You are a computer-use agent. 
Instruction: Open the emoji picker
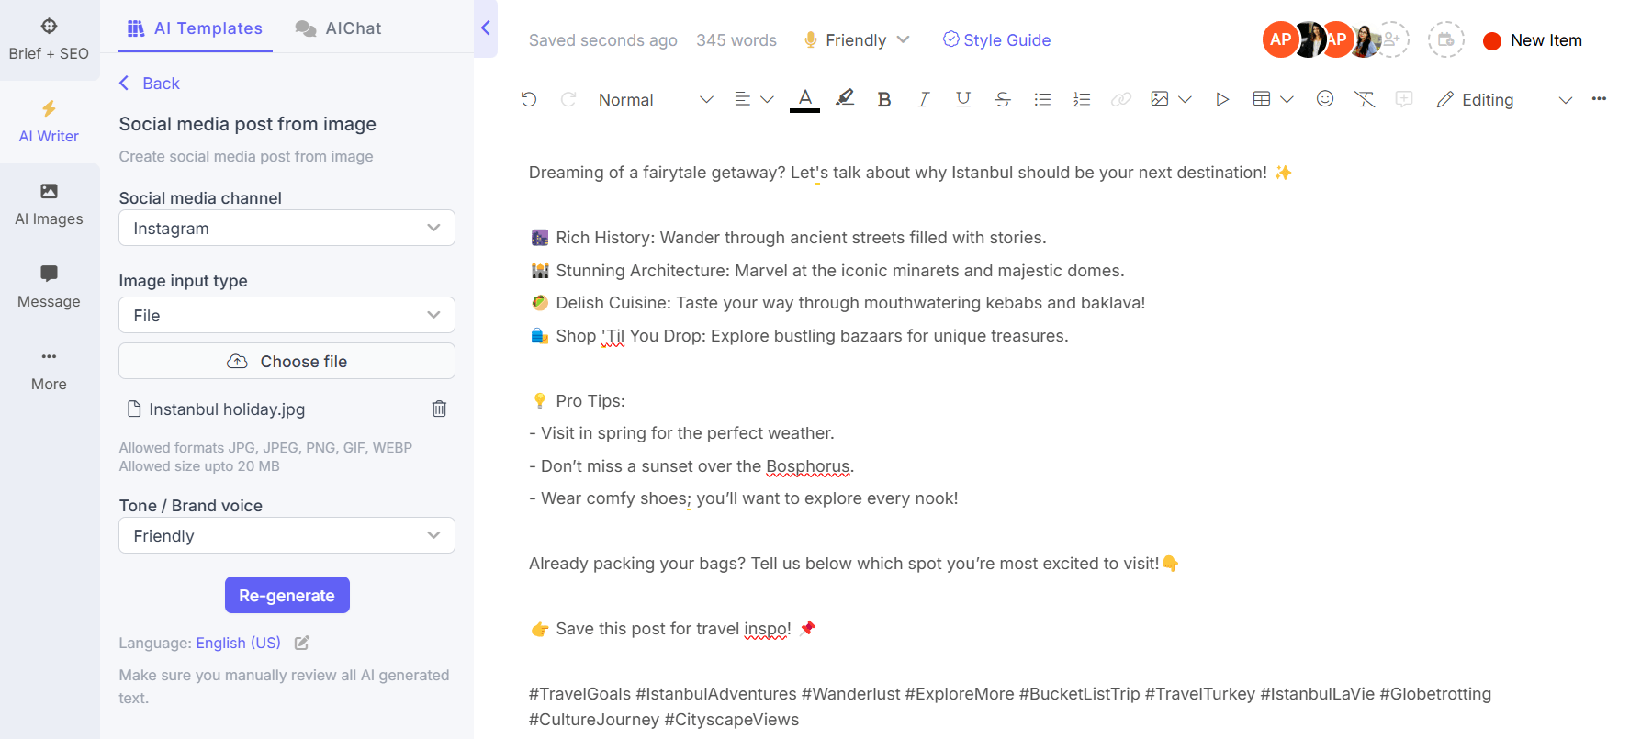pos(1324,99)
